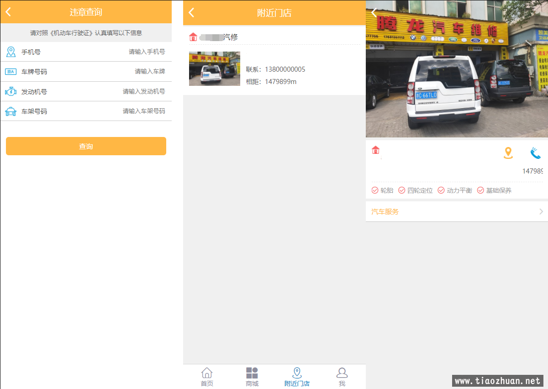Go back from the 违章查询 page
The height and width of the screenshot is (389, 548).
[8, 12]
